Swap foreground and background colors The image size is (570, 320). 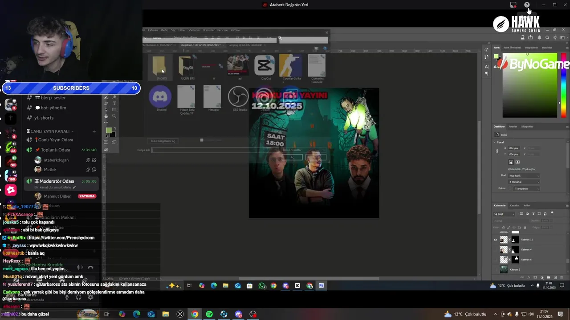click(x=115, y=128)
